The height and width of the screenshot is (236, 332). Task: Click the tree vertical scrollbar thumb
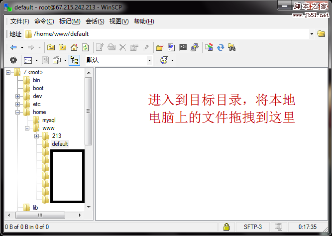pyautogui.click(x=88, y=111)
